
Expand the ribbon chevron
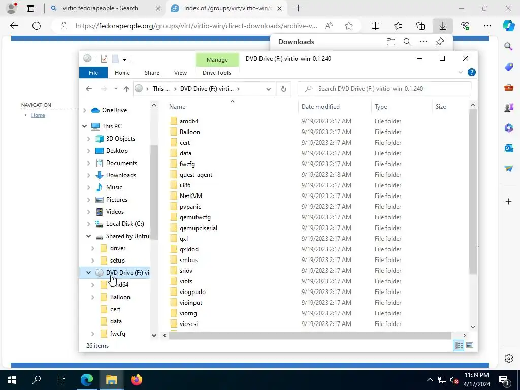tap(460, 72)
